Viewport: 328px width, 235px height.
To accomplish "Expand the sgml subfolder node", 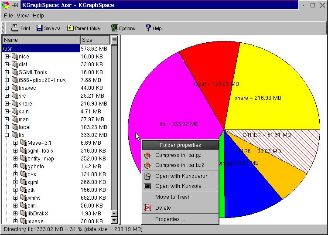I will (x=15, y=182).
